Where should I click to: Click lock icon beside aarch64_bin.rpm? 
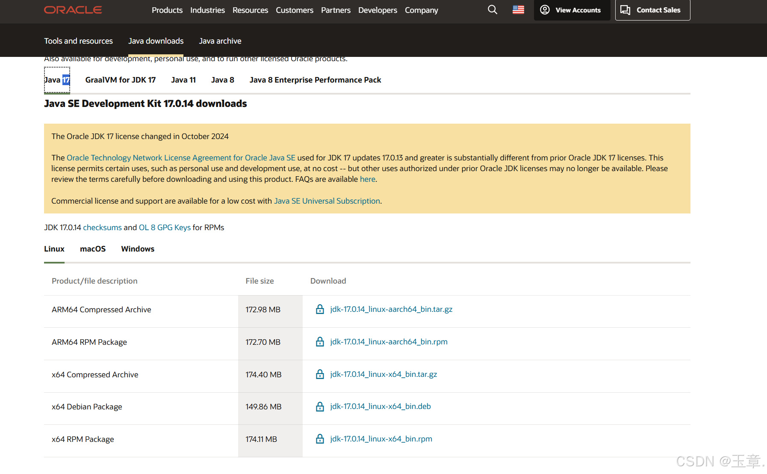coord(320,341)
